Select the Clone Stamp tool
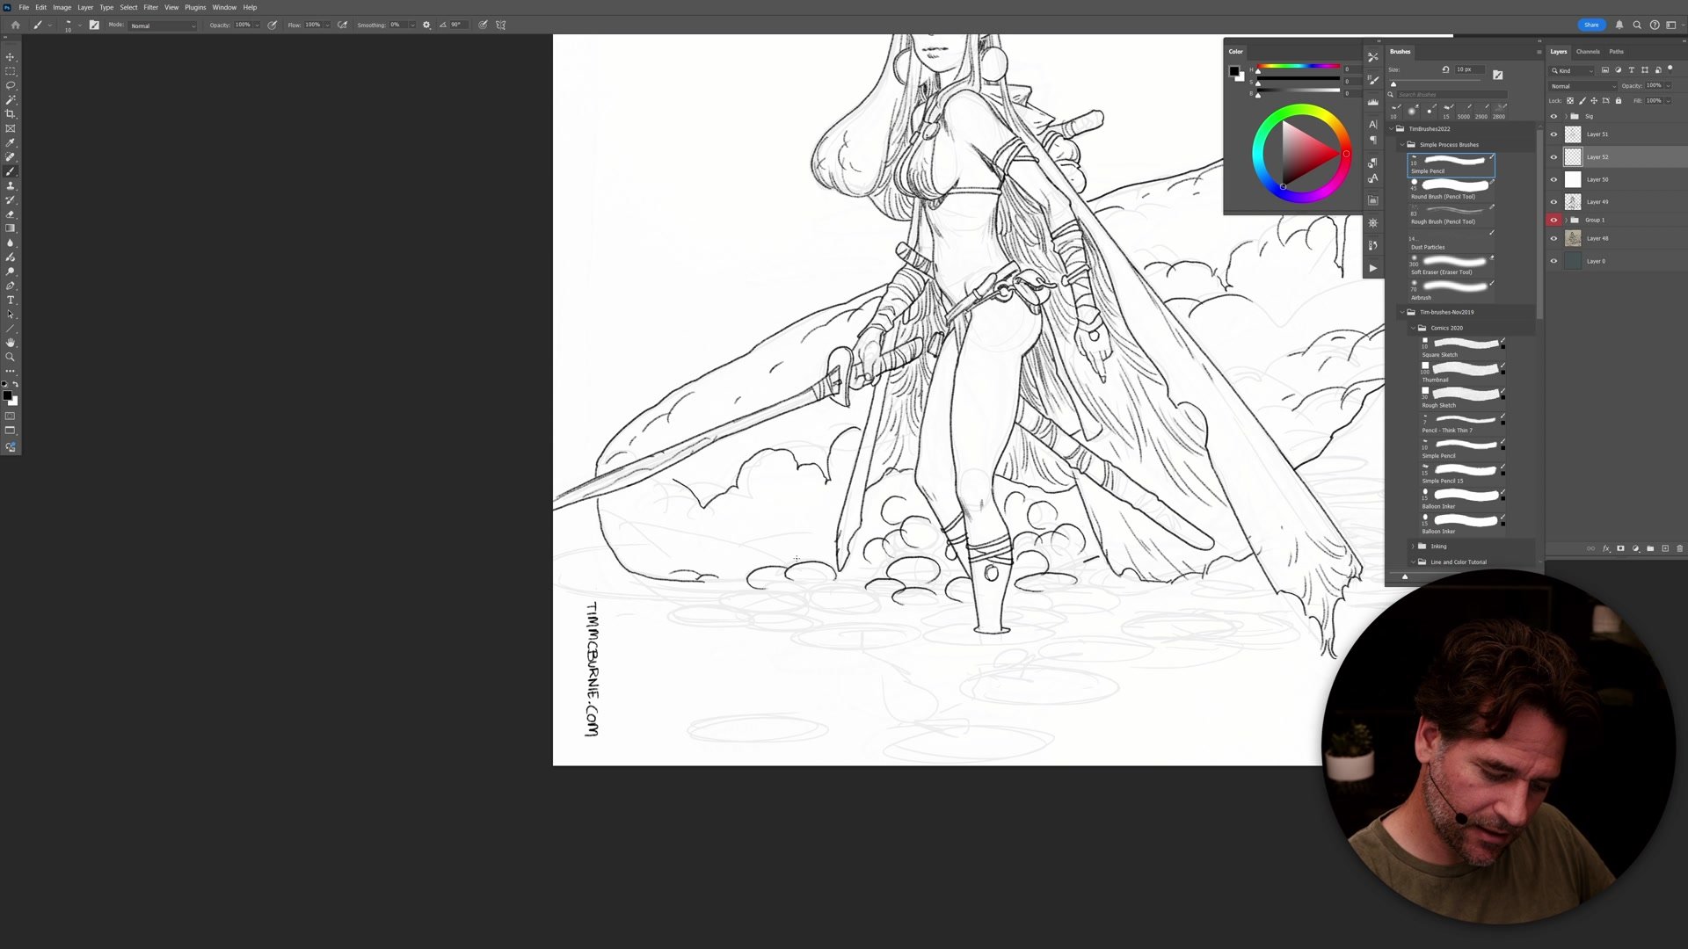 tap(11, 186)
